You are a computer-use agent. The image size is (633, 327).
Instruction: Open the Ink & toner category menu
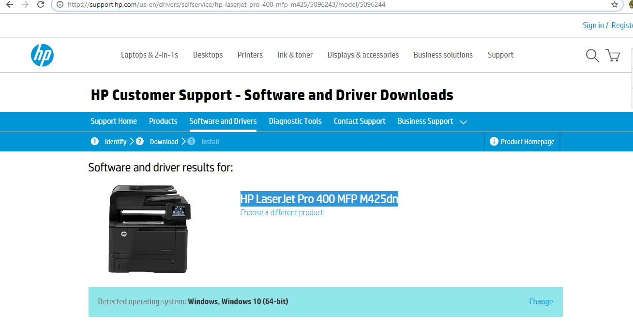tap(295, 55)
